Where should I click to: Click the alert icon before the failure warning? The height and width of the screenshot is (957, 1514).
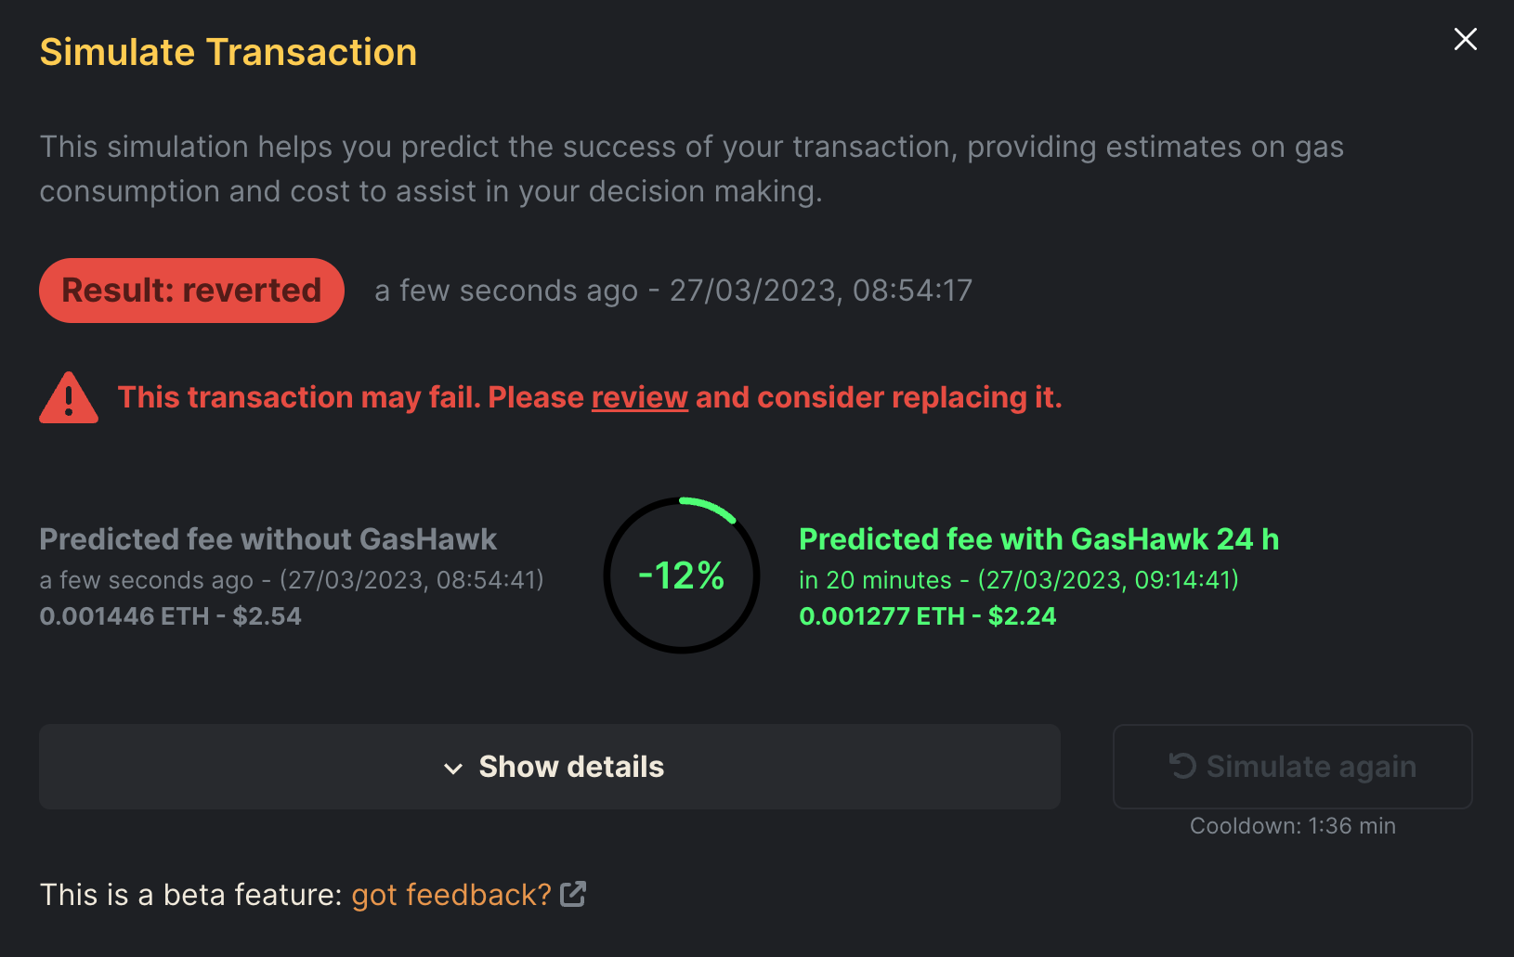[x=69, y=396]
